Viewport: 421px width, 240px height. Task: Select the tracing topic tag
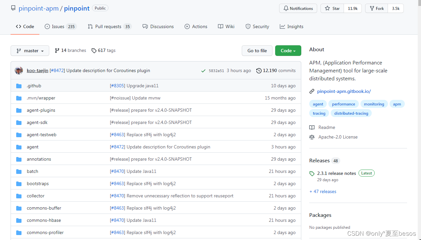(x=319, y=113)
